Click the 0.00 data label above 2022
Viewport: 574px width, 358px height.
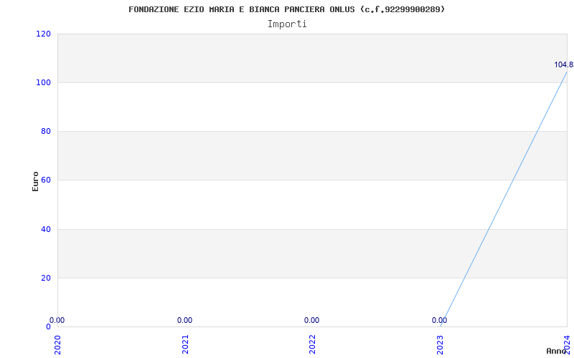coord(312,320)
